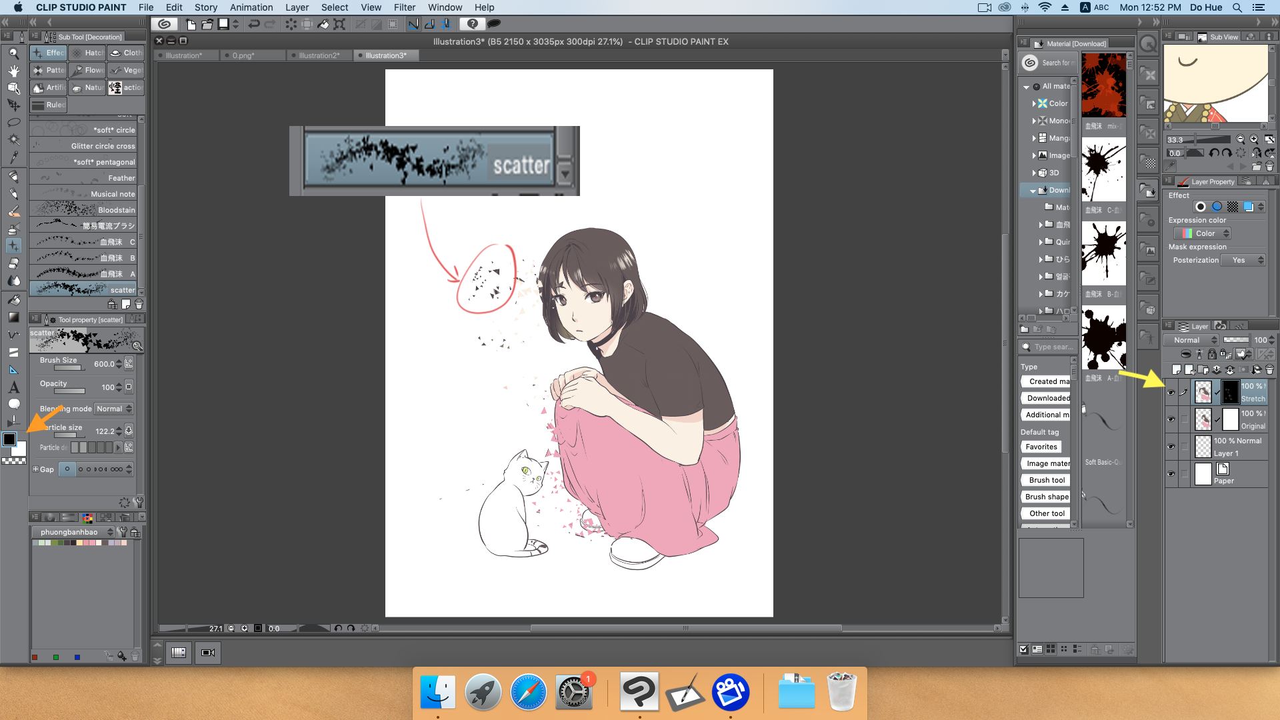Change Posterization from Yes using its dropdown
The image size is (1280, 720).
(x=1243, y=260)
